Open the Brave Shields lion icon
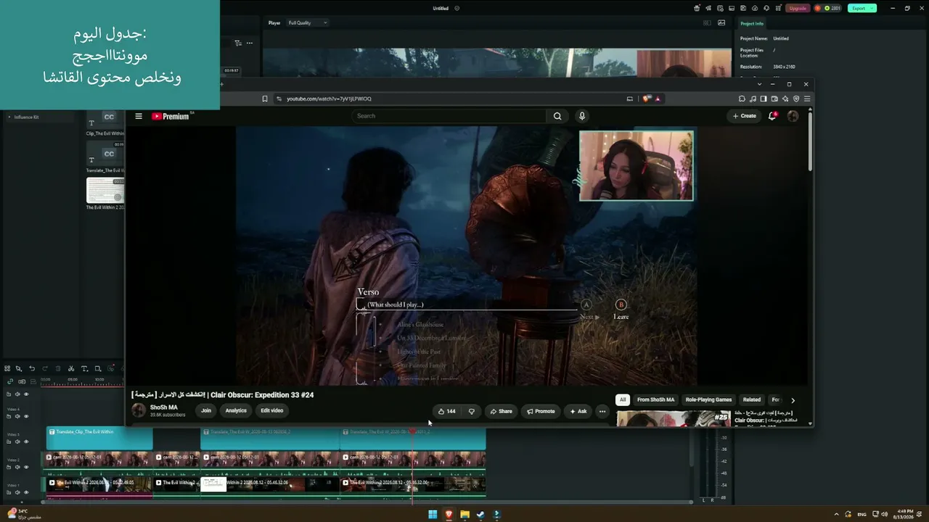 [x=647, y=99]
